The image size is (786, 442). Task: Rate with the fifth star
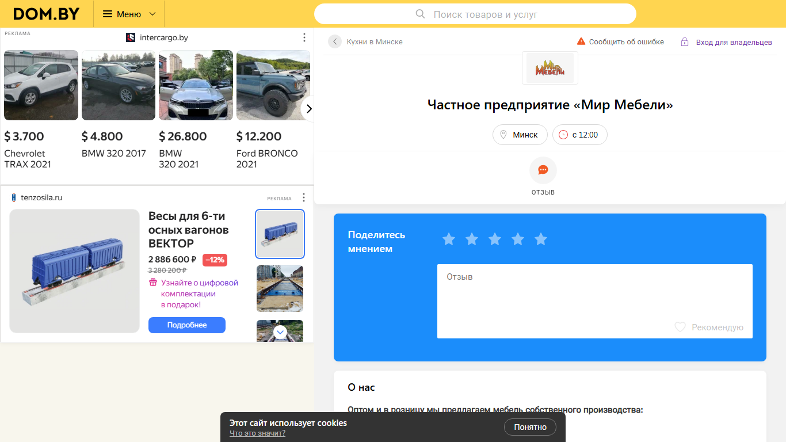pos(541,239)
